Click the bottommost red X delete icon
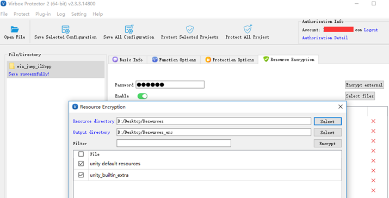This screenshot has width=389, height=198. [x=373, y=190]
